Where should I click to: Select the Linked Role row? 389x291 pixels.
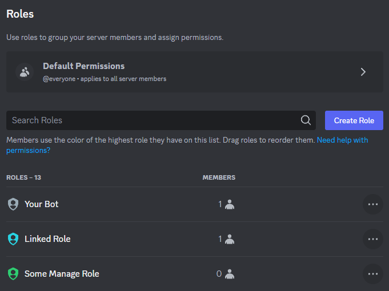tap(195, 239)
